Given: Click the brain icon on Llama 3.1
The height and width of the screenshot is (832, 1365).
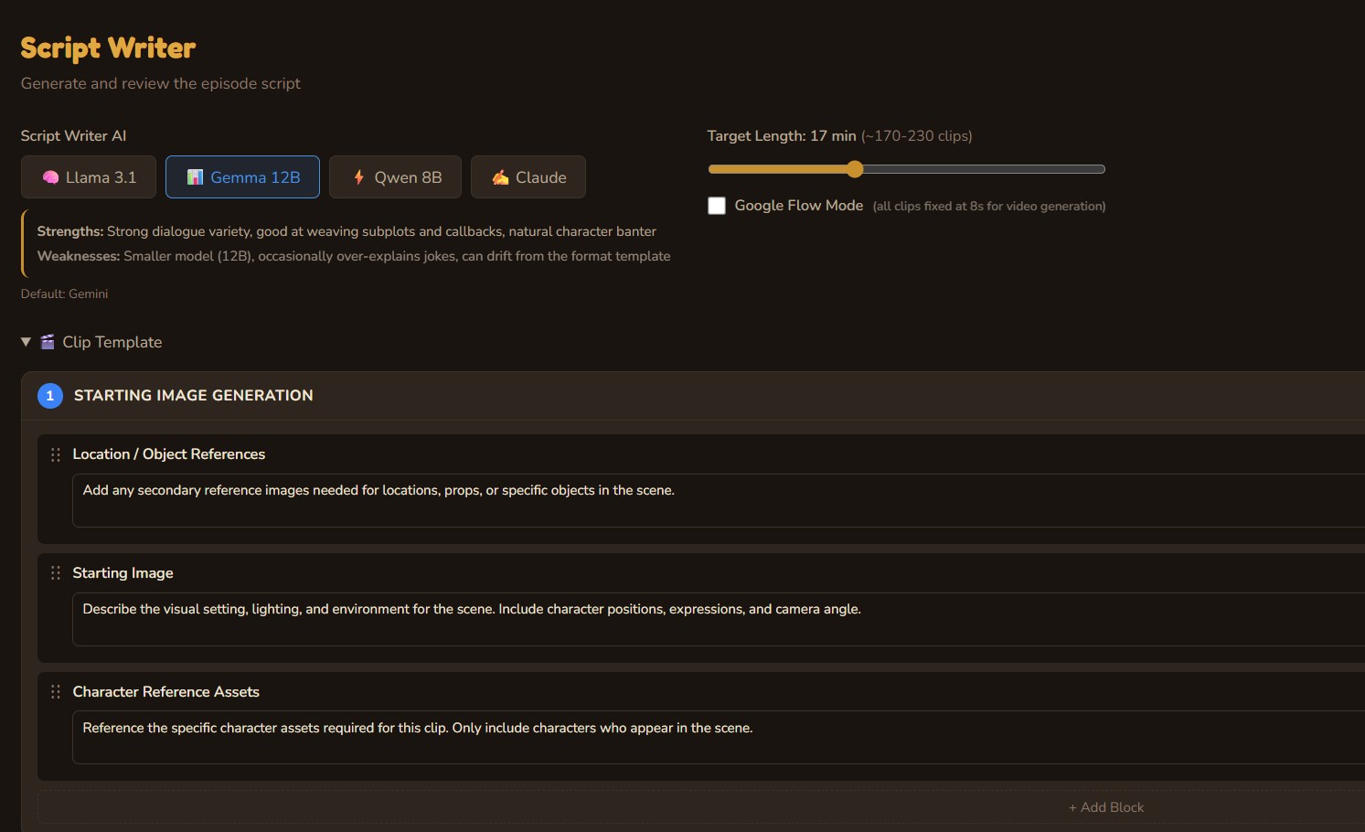Looking at the screenshot, I should [50, 177].
